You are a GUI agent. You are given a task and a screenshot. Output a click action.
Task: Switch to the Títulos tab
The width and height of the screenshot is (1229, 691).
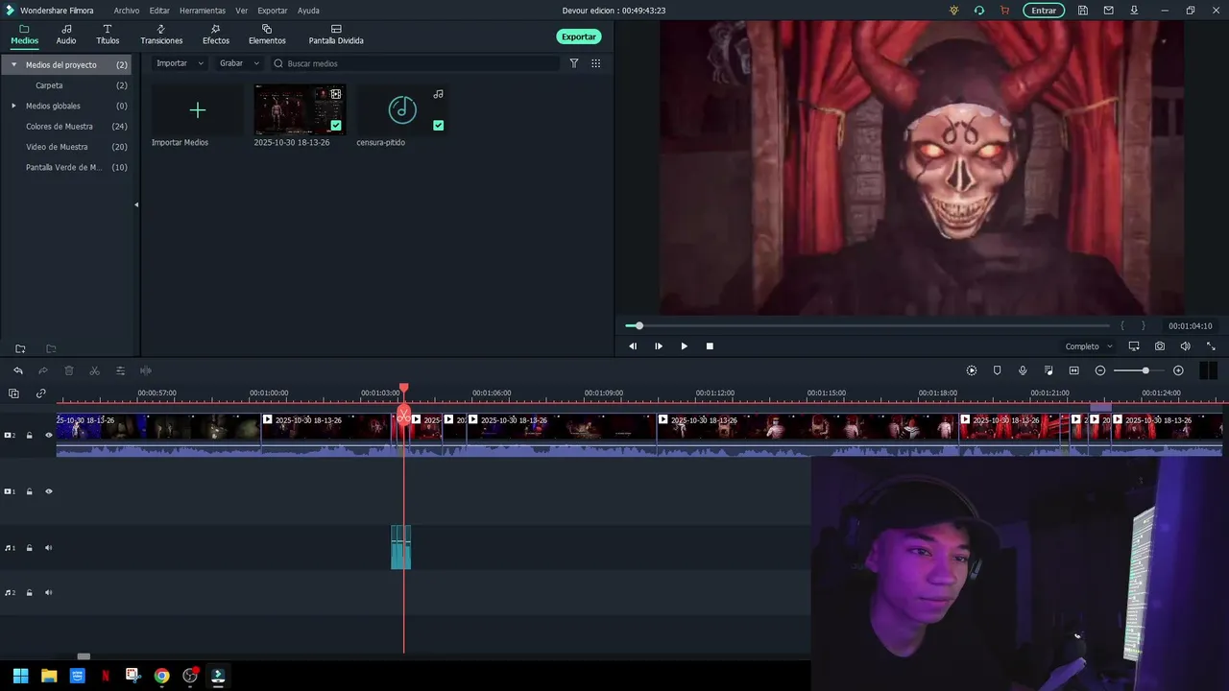[108, 36]
